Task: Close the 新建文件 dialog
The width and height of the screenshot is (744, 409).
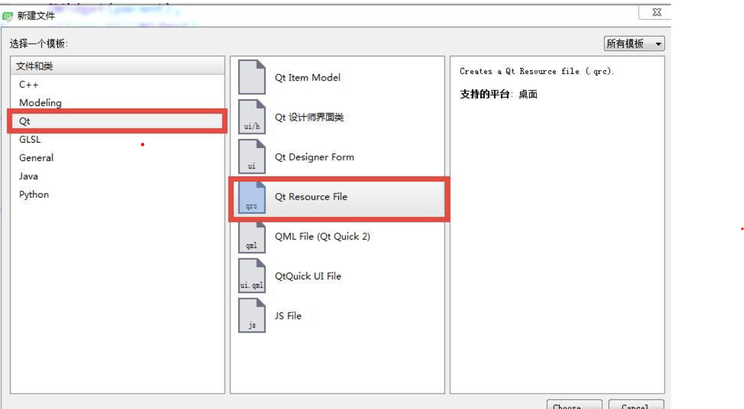Action: click(656, 12)
